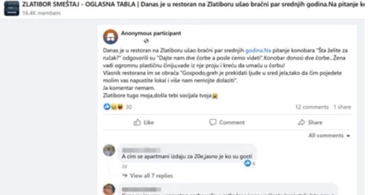Image resolution: width=371 pixels, height=195 pixels.
Task: Click the Comment speech bubble icon
Action: [x=213, y=122]
